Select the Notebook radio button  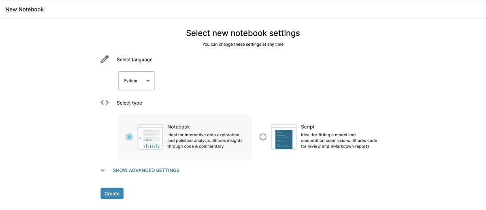(129, 137)
